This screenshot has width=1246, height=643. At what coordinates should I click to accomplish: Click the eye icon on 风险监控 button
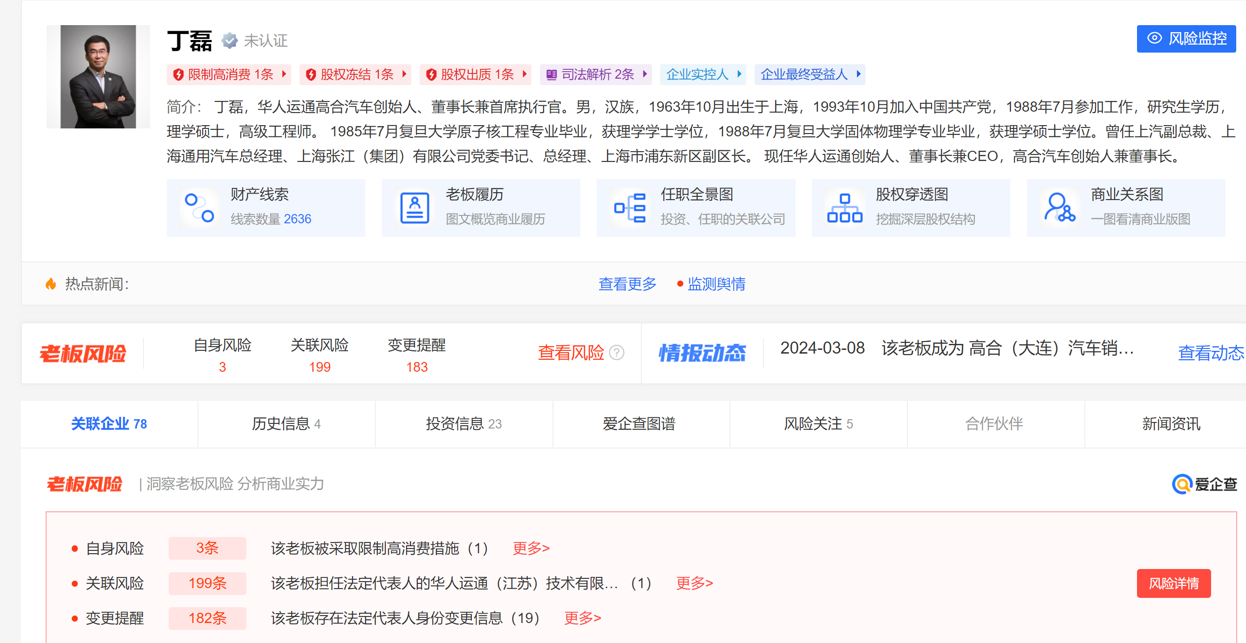point(1154,38)
